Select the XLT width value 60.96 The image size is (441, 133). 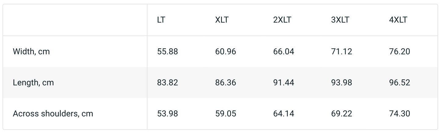(226, 52)
